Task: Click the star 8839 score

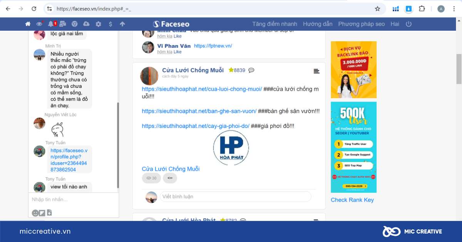Action: (x=237, y=70)
